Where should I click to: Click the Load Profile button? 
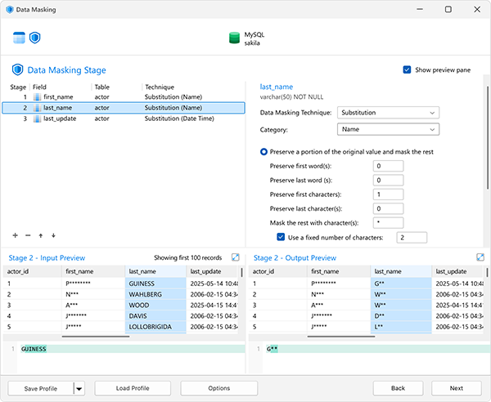pos(133,388)
